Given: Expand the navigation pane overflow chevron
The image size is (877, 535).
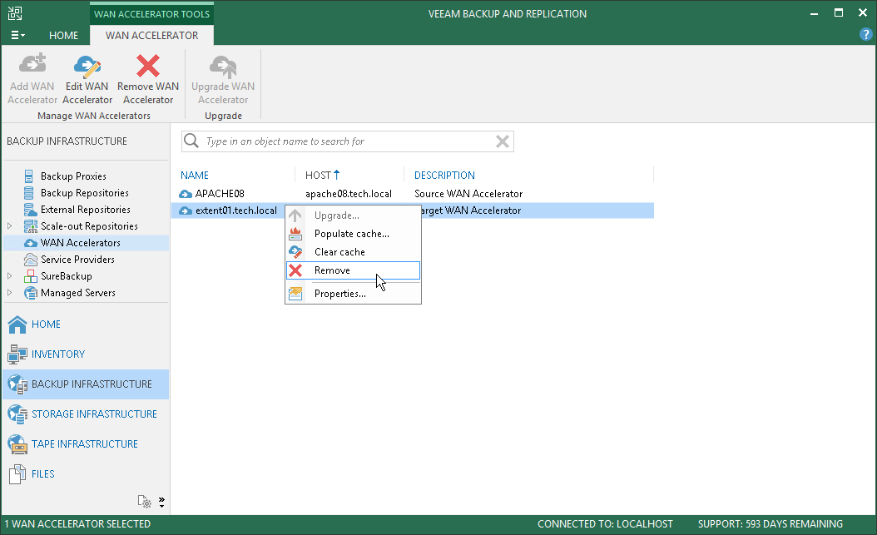Looking at the screenshot, I should point(161,502).
